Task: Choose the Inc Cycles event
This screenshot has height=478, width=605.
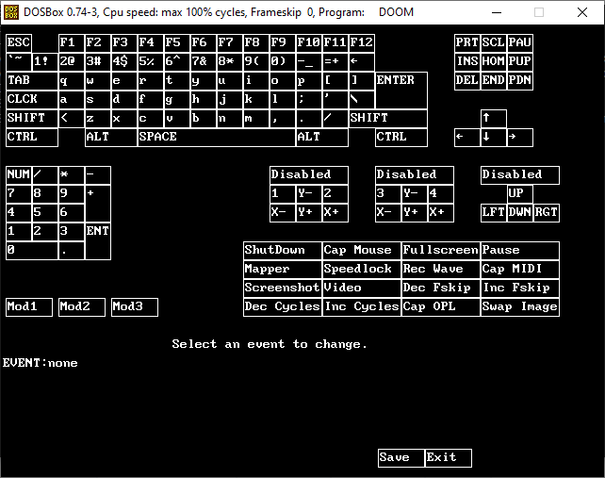Action: tap(362, 307)
